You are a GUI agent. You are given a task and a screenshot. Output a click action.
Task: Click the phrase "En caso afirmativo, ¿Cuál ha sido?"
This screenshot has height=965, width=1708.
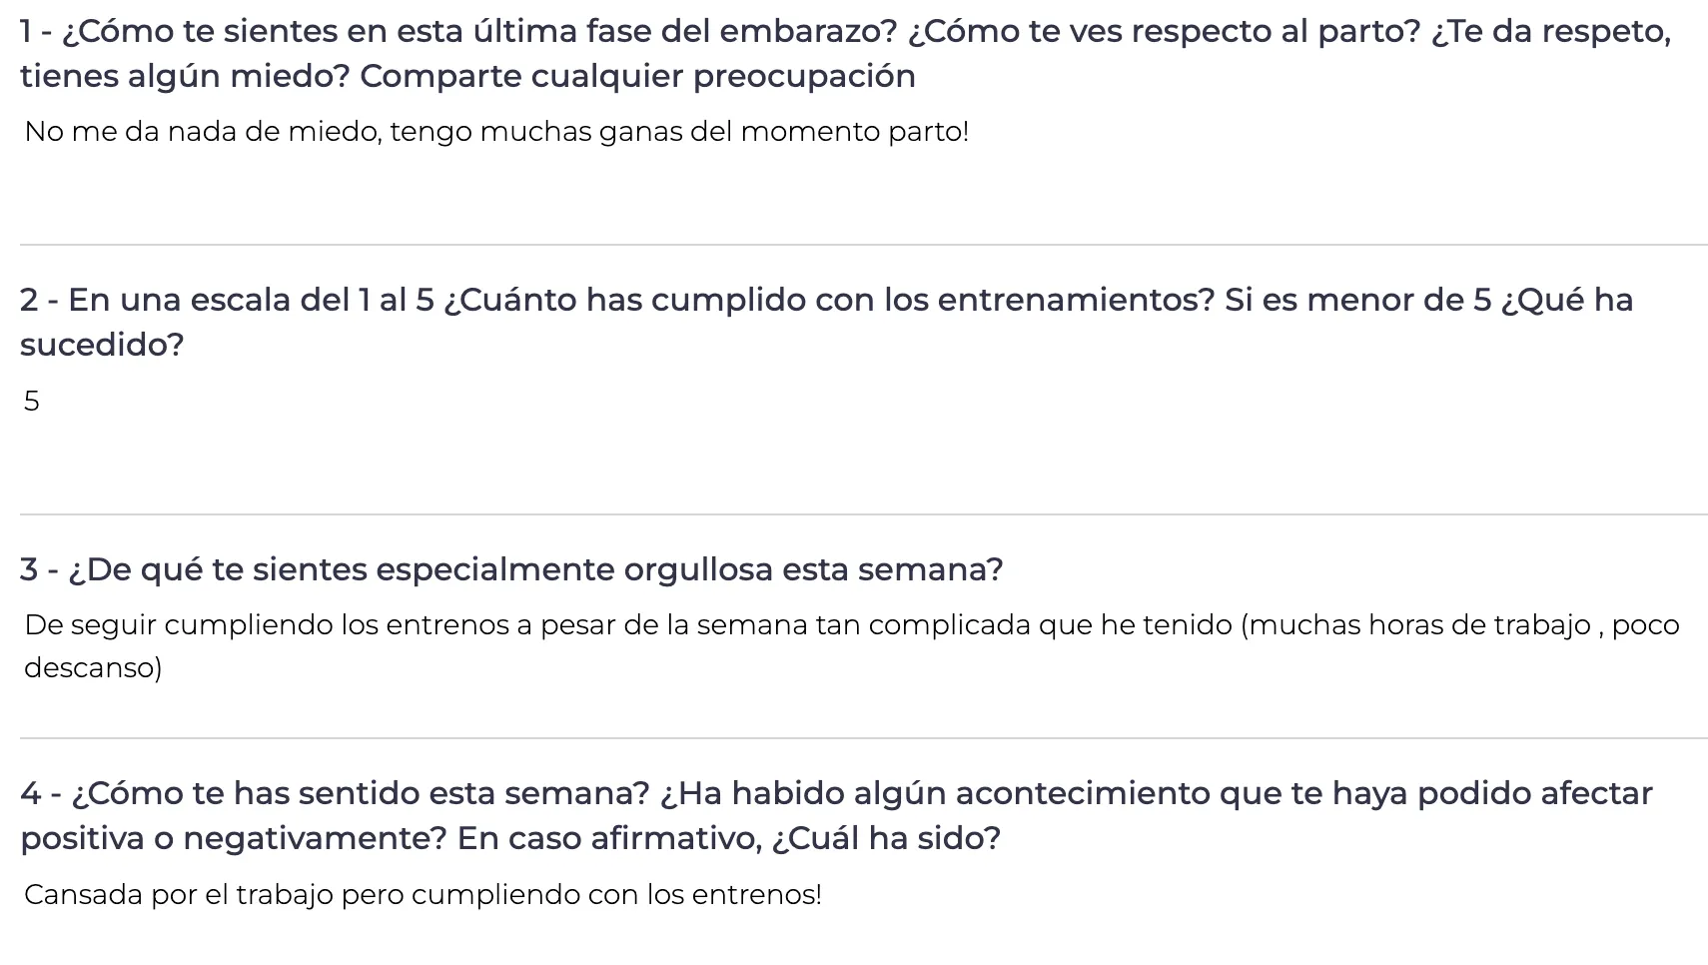(x=728, y=838)
